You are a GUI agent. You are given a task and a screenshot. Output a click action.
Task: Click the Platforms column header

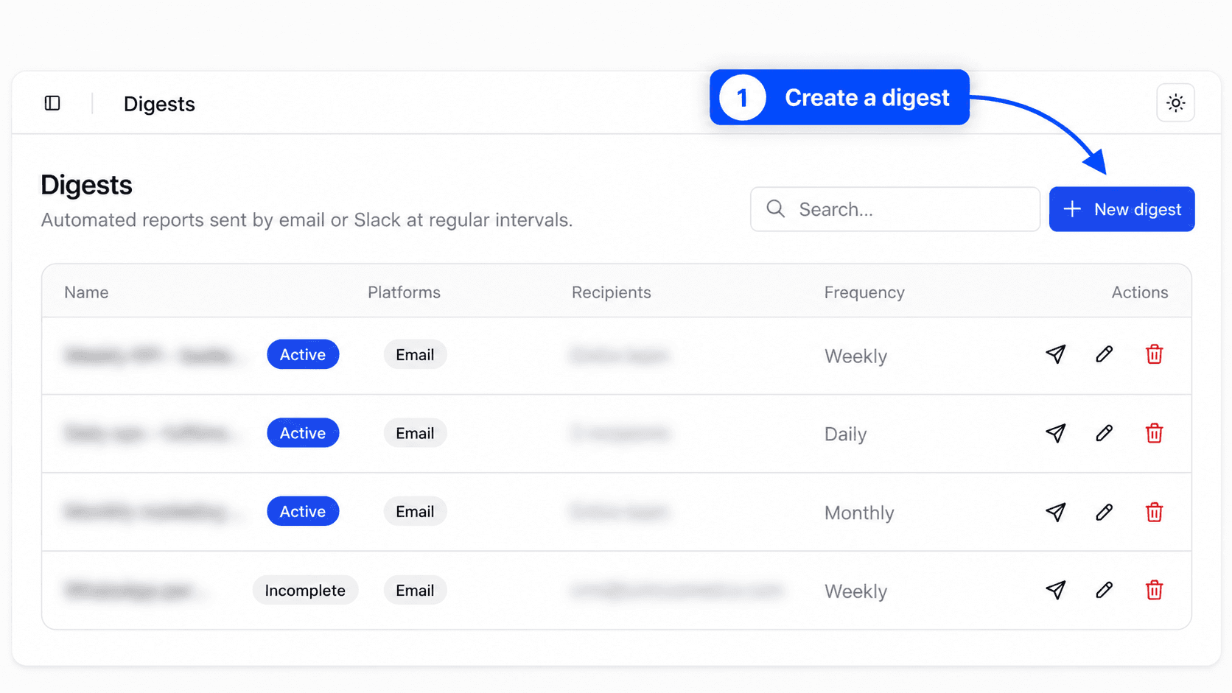(x=404, y=292)
